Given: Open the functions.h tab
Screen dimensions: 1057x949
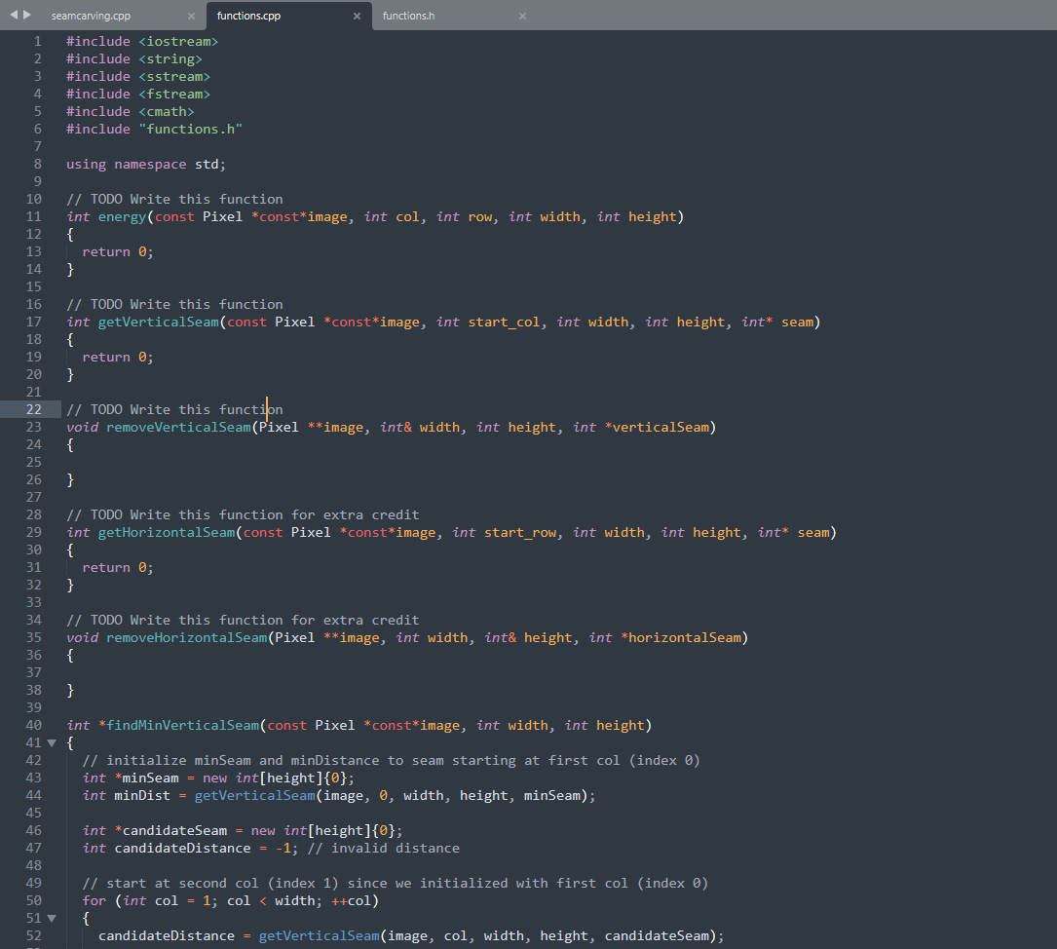Looking at the screenshot, I should coord(408,16).
